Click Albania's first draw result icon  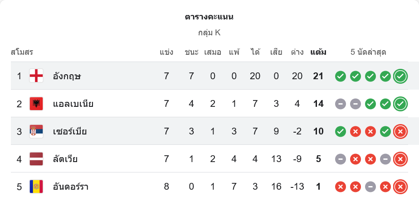(341, 104)
